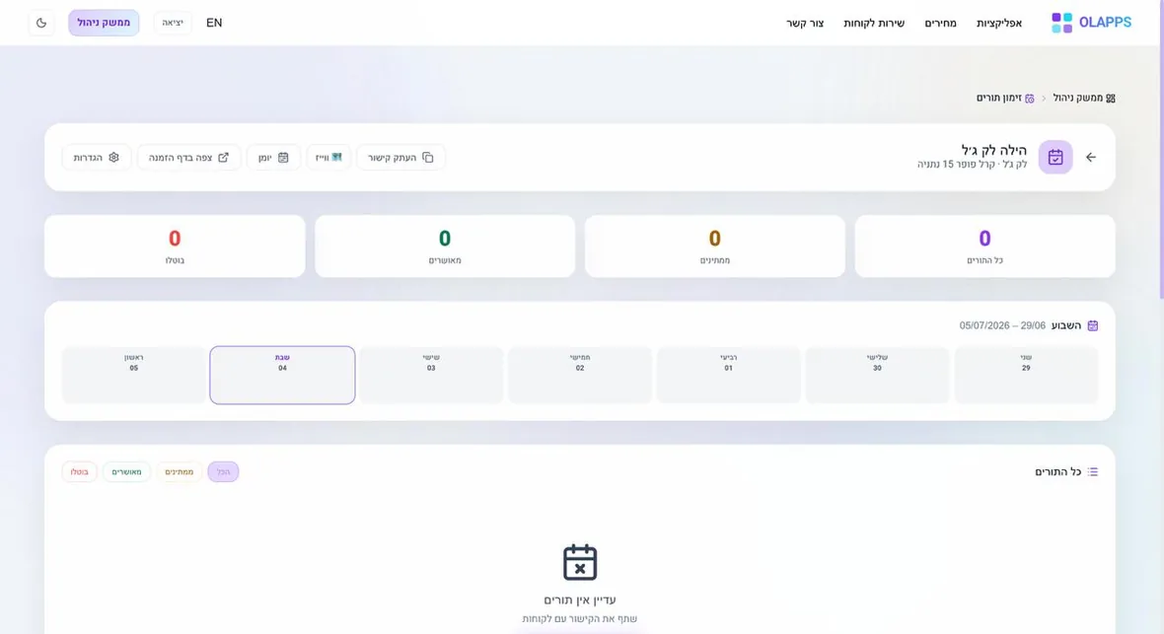Click the OLAPPS logo

coord(1091,23)
